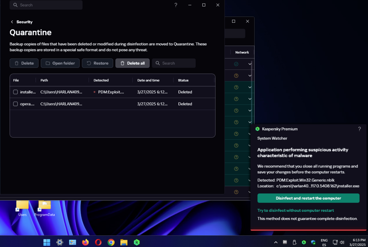Check the box for the opera file row
Viewport: 368px width, 247px height.
coord(15,104)
